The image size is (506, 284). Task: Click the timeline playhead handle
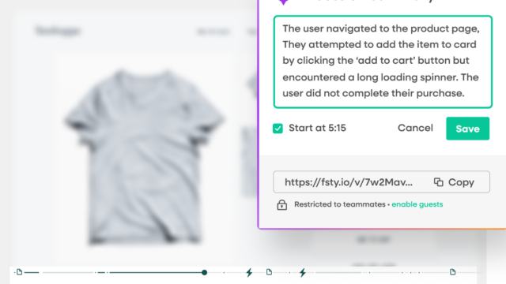pyautogui.click(x=204, y=273)
